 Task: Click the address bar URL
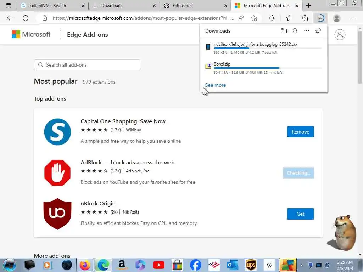pos(143,18)
